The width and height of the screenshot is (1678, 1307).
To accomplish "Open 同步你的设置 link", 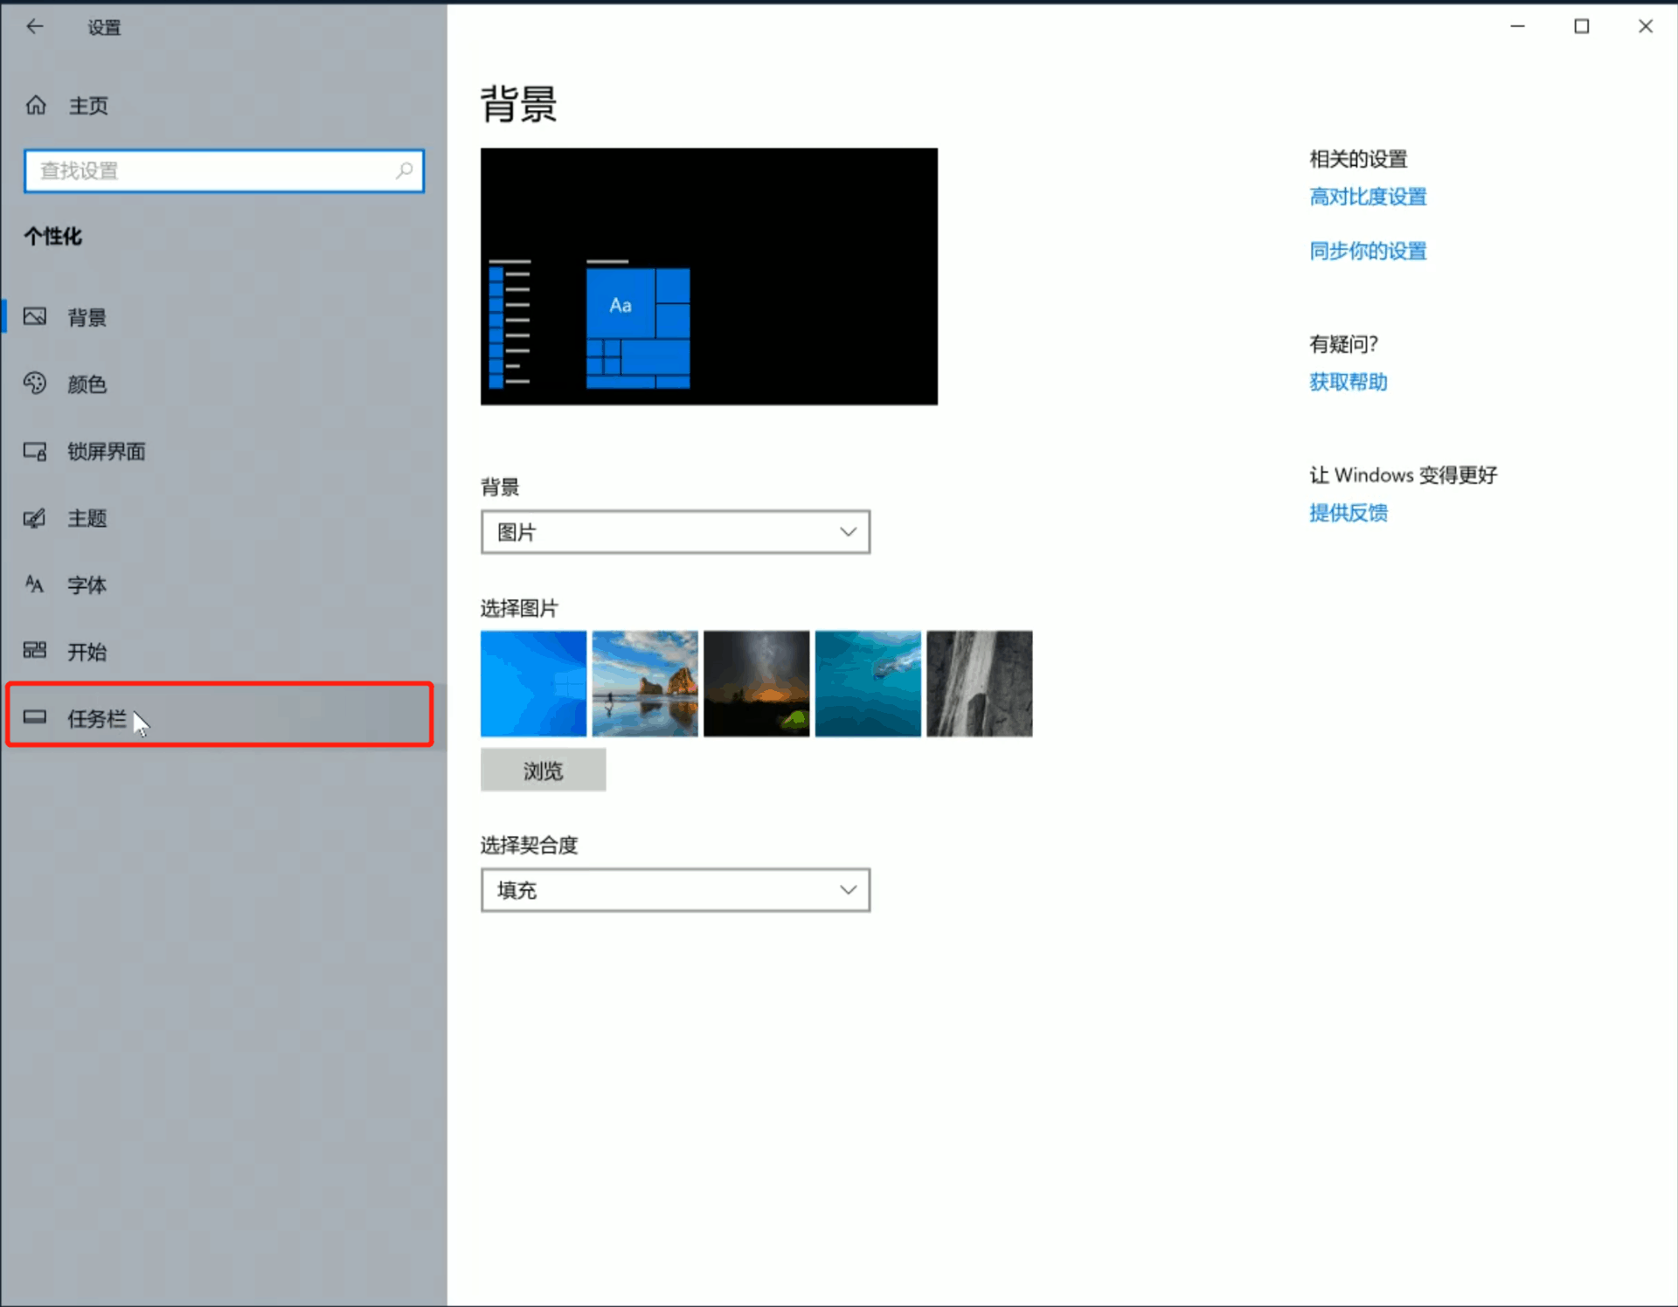I will (x=1367, y=251).
